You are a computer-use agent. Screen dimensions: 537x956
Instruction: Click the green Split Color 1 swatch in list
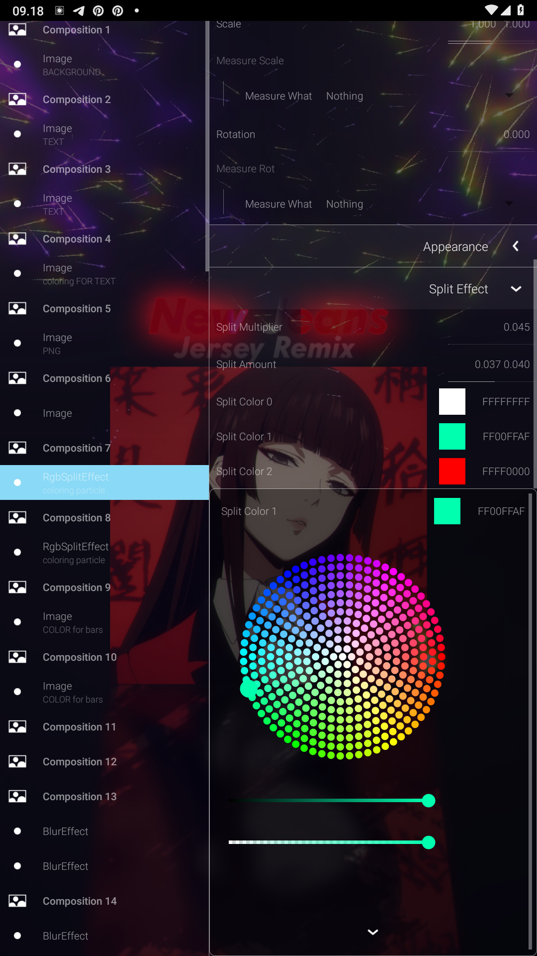point(452,437)
